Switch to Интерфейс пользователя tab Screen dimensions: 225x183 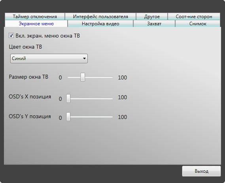pyautogui.click(x=100, y=17)
